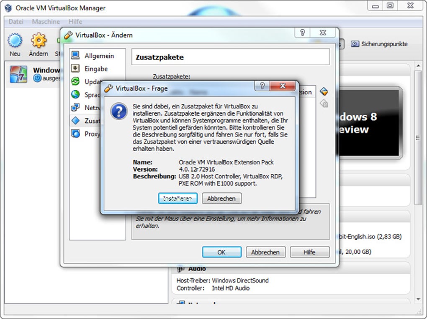Image resolution: width=427 pixels, height=319 pixels.
Task: Click the 'Oracle VM VirtualBox Extension Pack' name text
Action: click(226, 162)
